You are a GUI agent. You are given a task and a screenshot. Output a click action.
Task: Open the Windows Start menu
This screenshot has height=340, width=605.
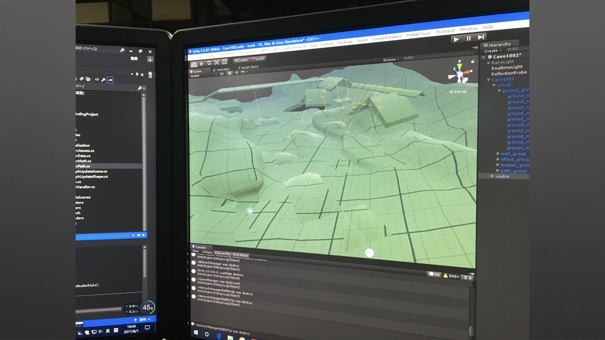tap(196, 332)
